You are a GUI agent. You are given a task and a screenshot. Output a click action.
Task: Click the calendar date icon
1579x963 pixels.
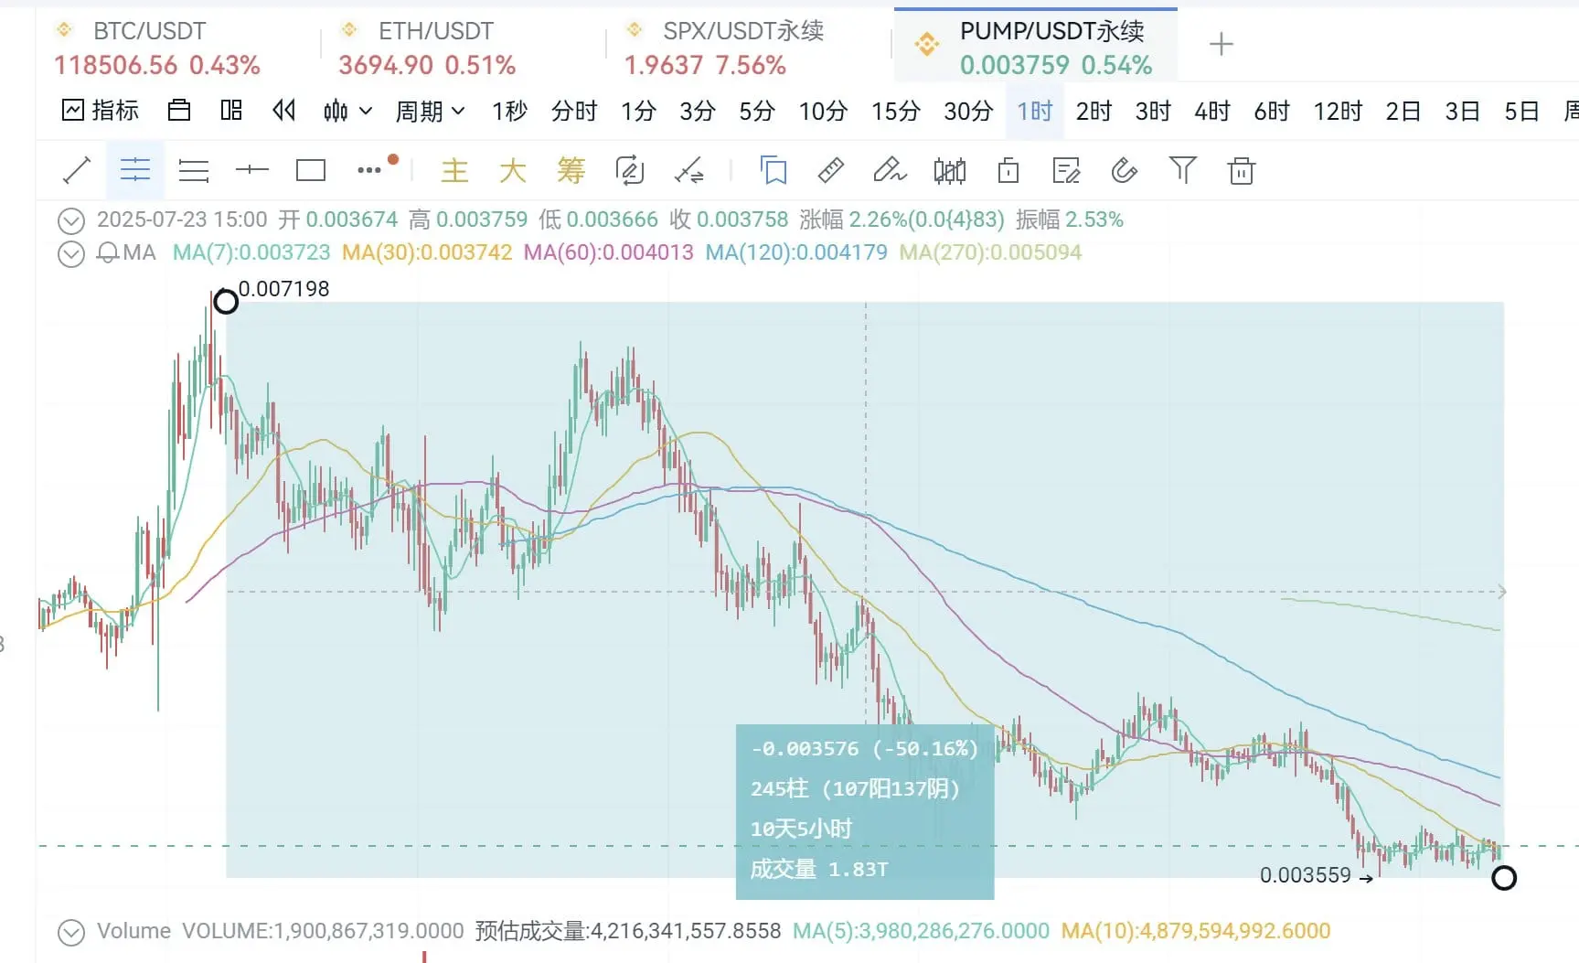click(179, 111)
